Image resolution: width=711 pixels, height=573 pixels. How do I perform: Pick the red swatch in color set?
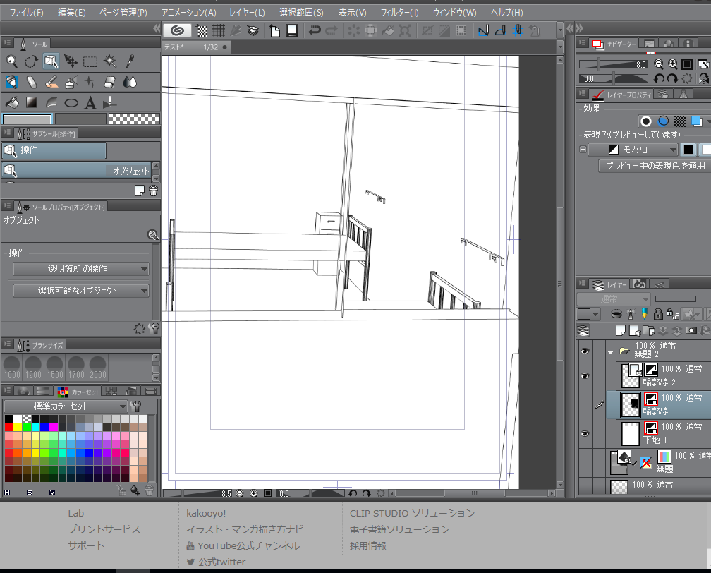pyautogui.click(x=8, y=427)
